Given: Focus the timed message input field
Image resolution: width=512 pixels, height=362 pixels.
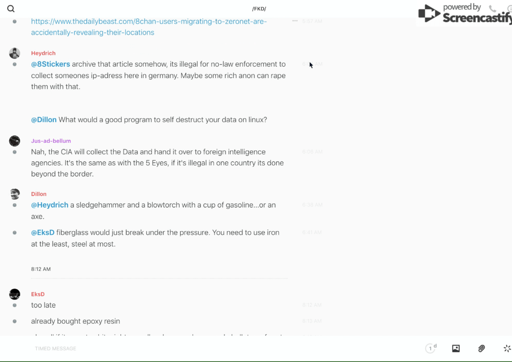Looking at the screenshot, I should coord(207,349).
